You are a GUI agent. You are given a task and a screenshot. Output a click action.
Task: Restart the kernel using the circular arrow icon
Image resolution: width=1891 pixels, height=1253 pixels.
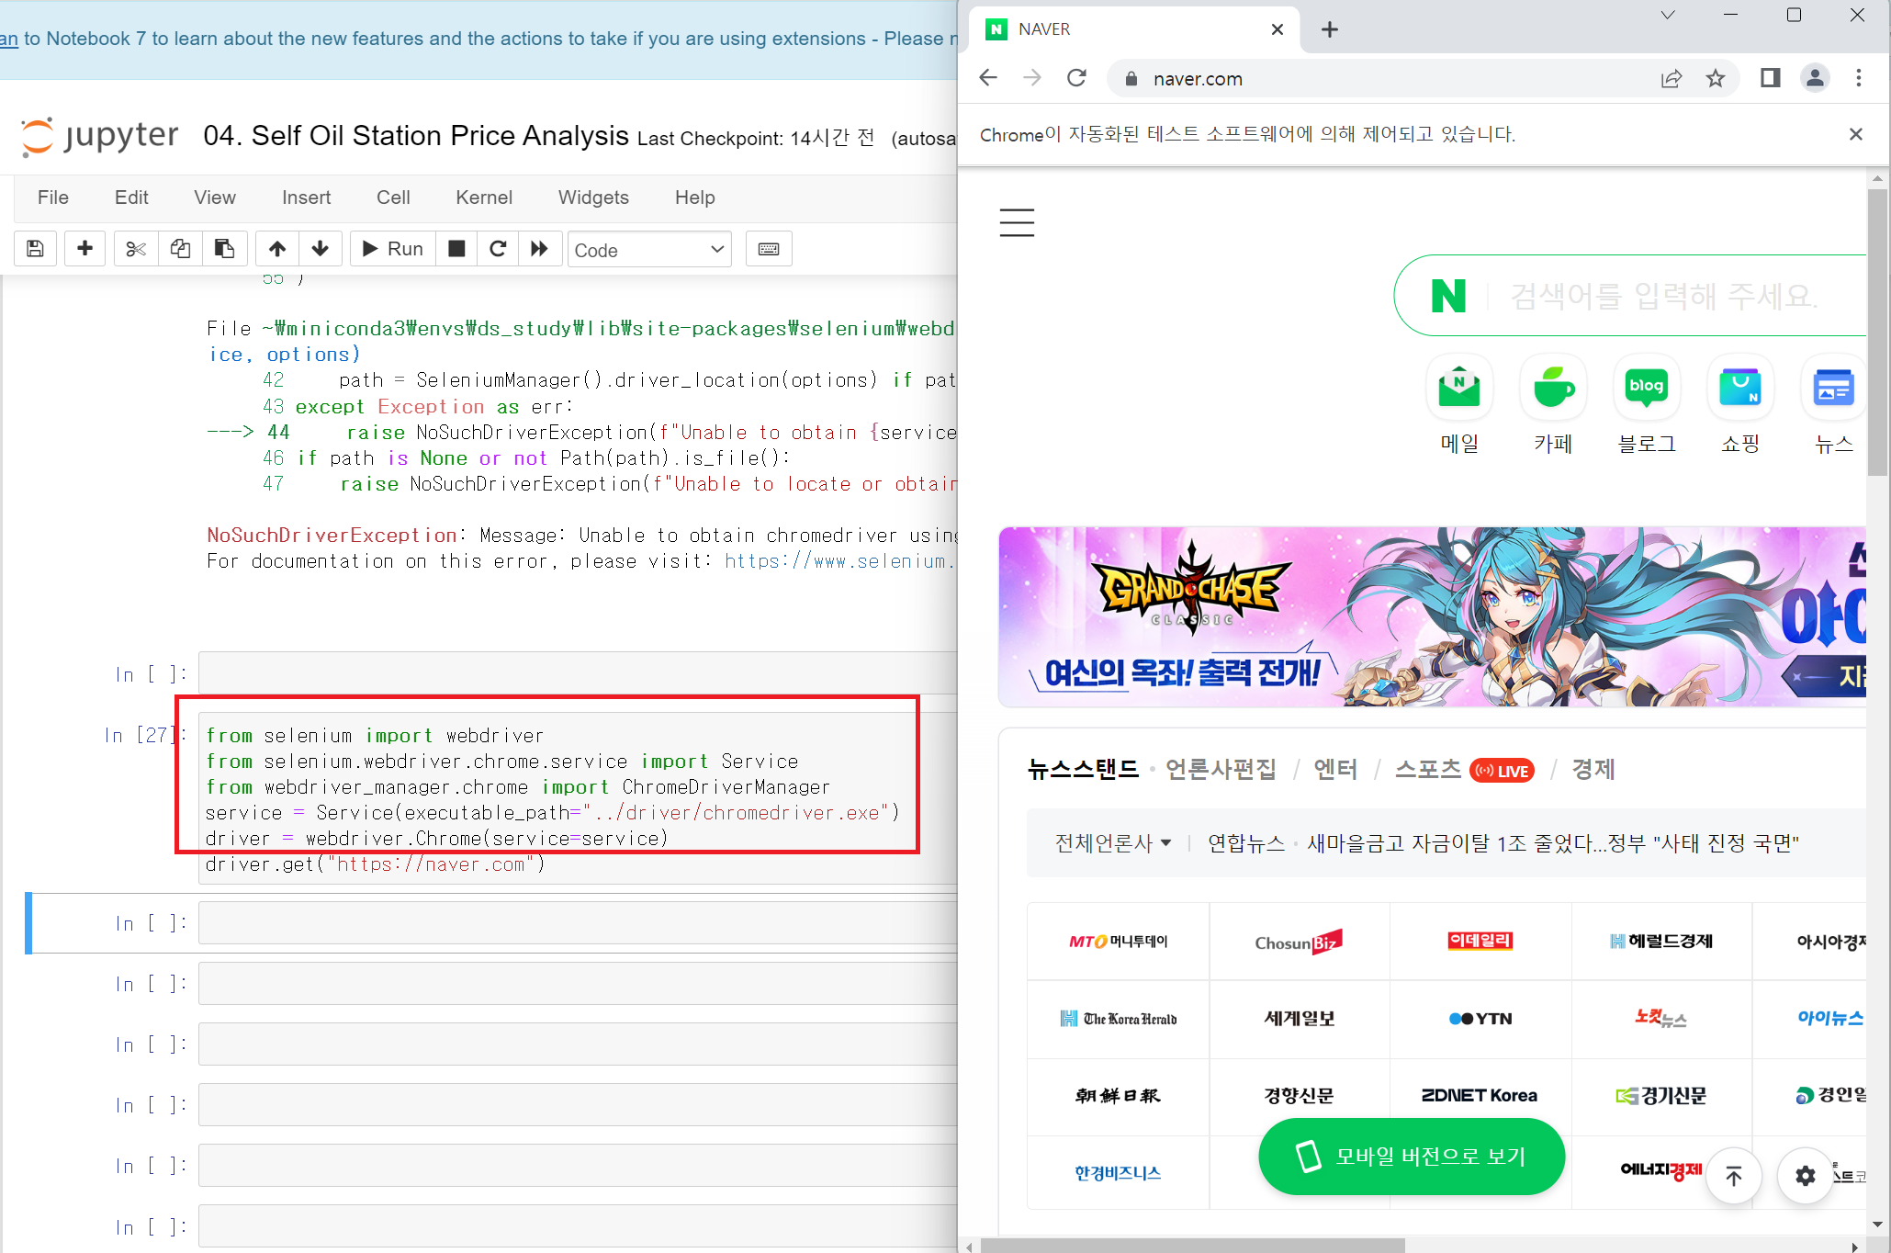tap(498, 249)
